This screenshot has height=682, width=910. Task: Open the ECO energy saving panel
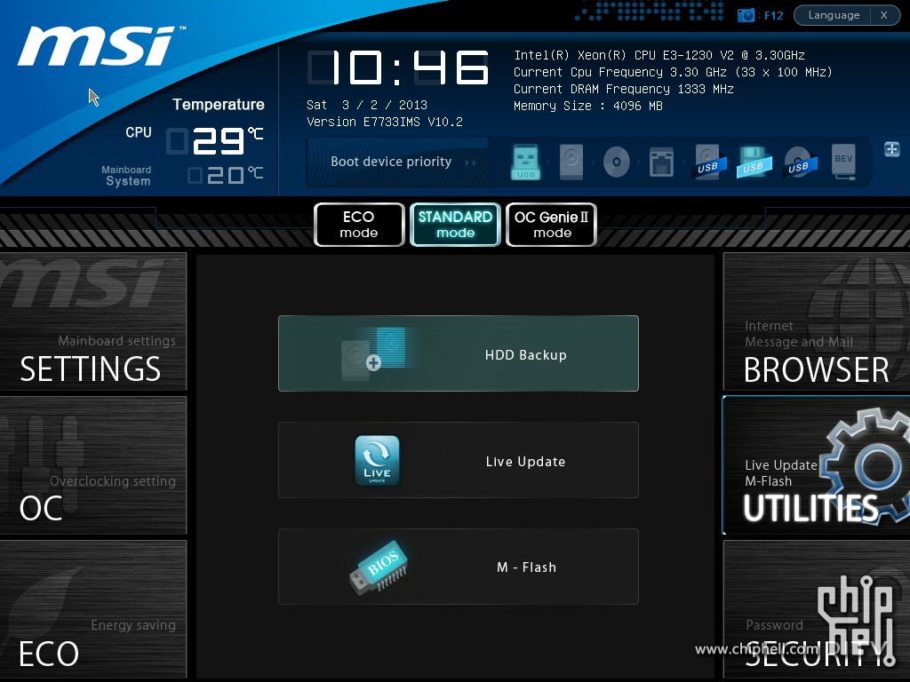coord(92,609)
